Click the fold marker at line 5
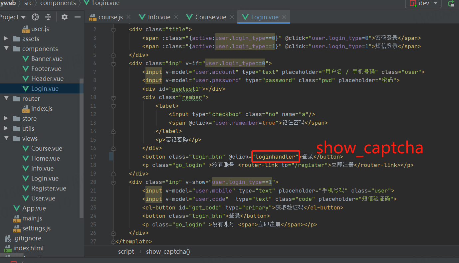 pos(114,55)
